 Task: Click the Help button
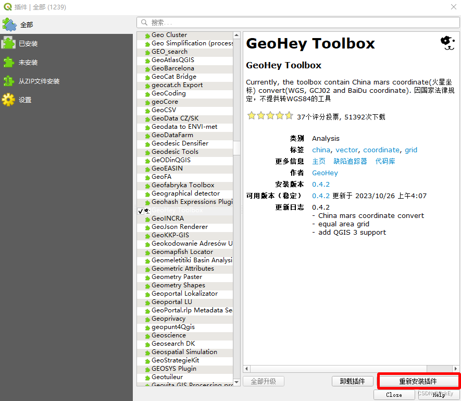440,394
